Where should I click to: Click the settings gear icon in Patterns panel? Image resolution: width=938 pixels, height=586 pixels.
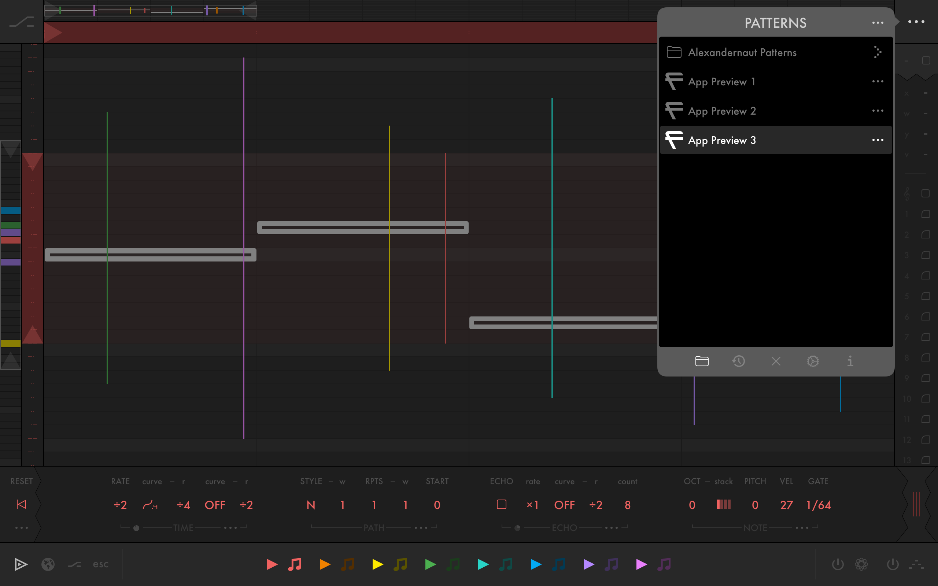tap(813, 361)
